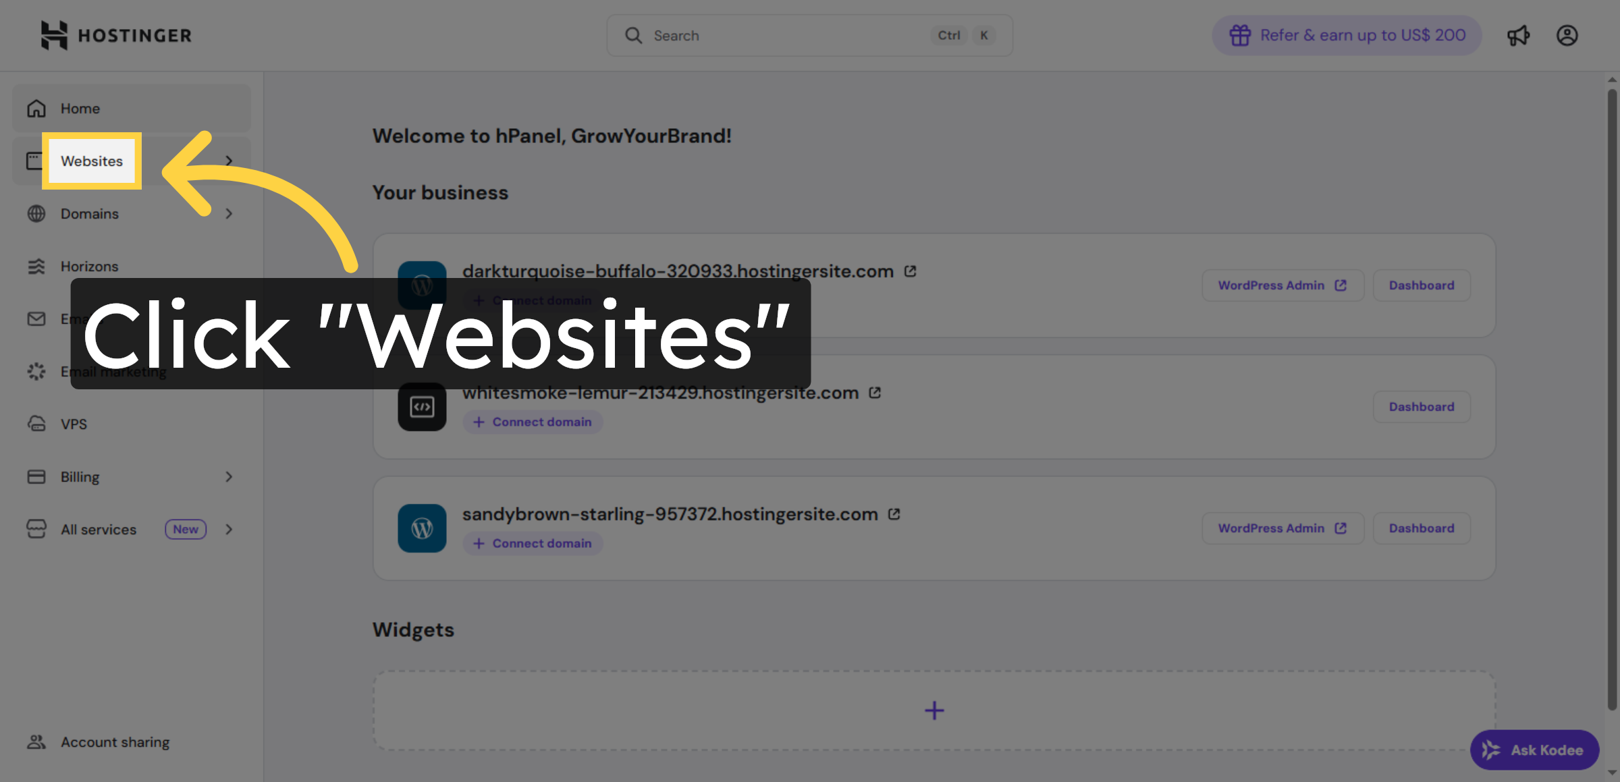Open the Email marketing icon
This screenshot has width=1620, height=782.
36,371
